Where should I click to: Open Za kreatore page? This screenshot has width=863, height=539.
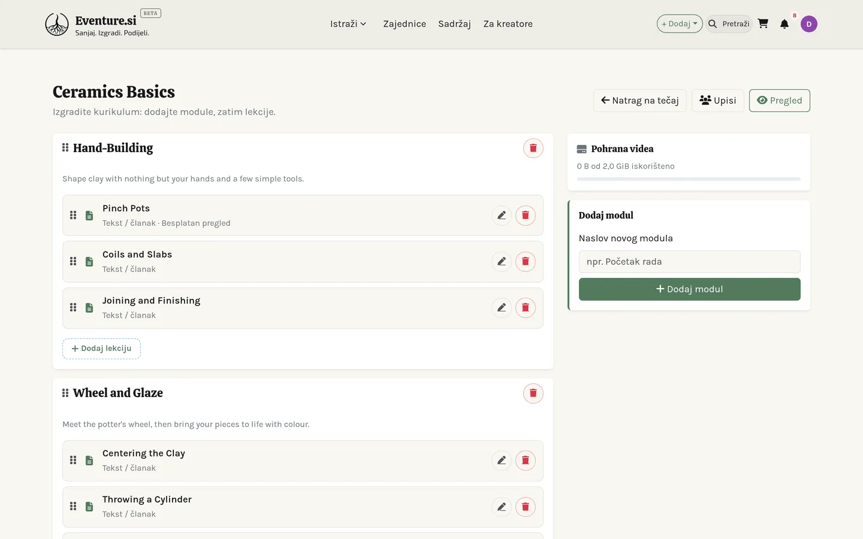click(508, 24)
